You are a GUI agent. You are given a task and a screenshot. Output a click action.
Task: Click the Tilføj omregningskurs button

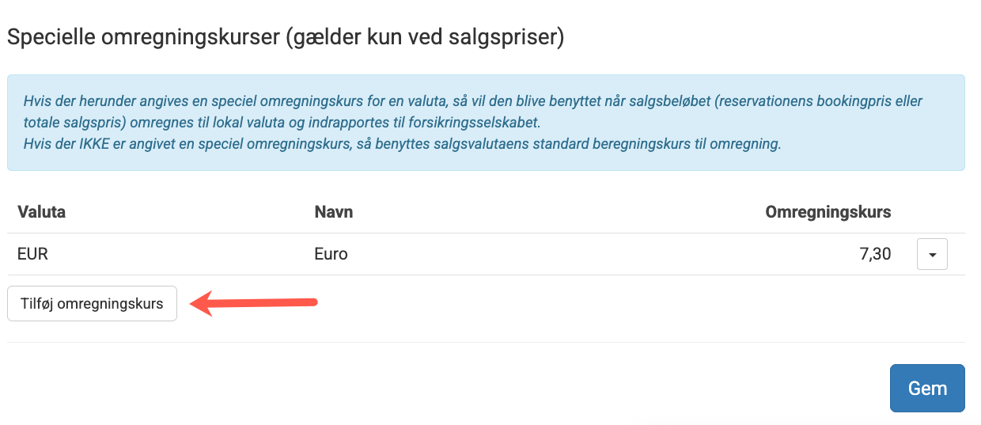pos(92,303)
